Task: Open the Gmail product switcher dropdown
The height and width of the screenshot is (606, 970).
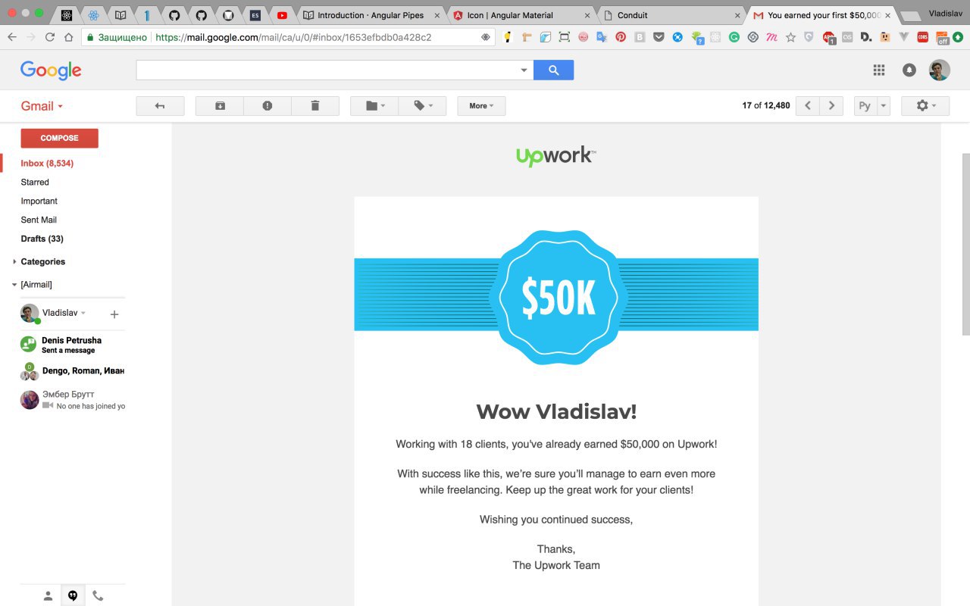Action: pyautogui.click(x=42, y=106)
